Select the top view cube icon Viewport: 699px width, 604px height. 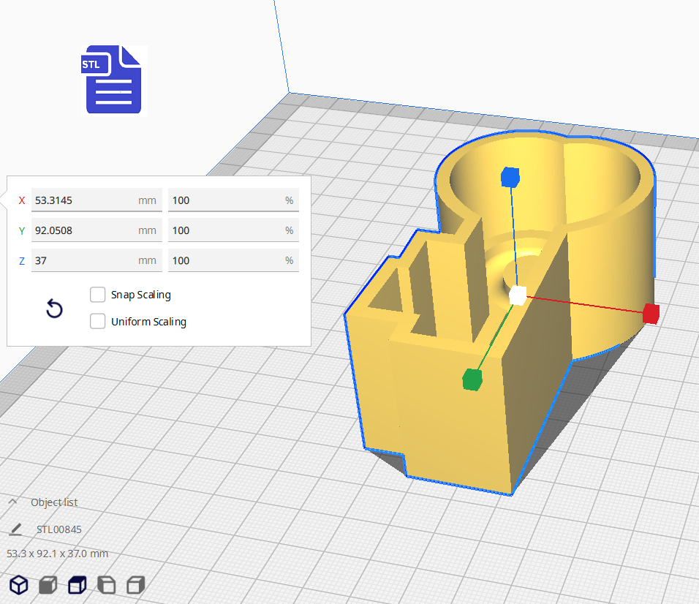coord(77,585)
